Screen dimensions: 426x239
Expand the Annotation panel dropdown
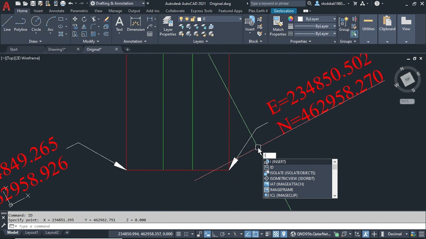(x=135, y=41)
